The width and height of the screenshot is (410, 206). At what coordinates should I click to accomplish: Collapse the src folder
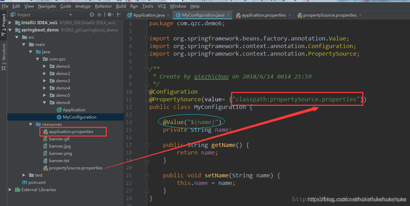(17, 37)
